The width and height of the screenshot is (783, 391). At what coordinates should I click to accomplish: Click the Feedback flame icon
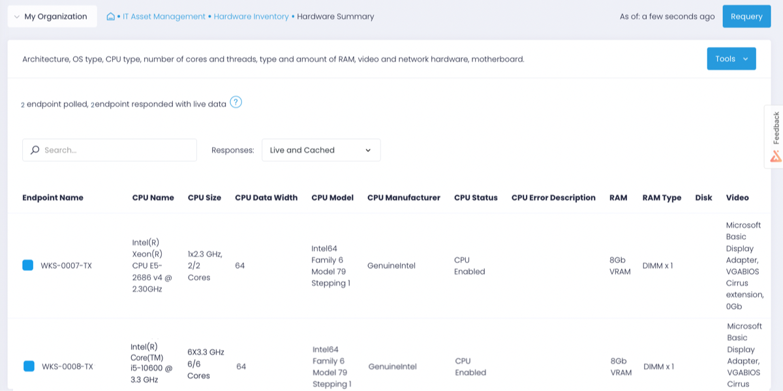tap(775, 156)
